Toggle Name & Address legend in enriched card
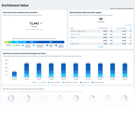 coord(60,46)
